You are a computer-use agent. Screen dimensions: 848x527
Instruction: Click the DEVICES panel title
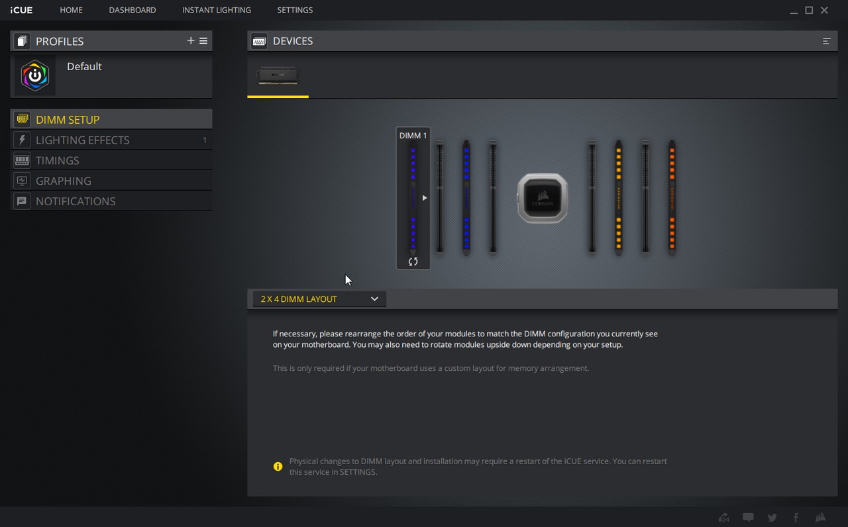pyautogui.click(x=293, y=41)
